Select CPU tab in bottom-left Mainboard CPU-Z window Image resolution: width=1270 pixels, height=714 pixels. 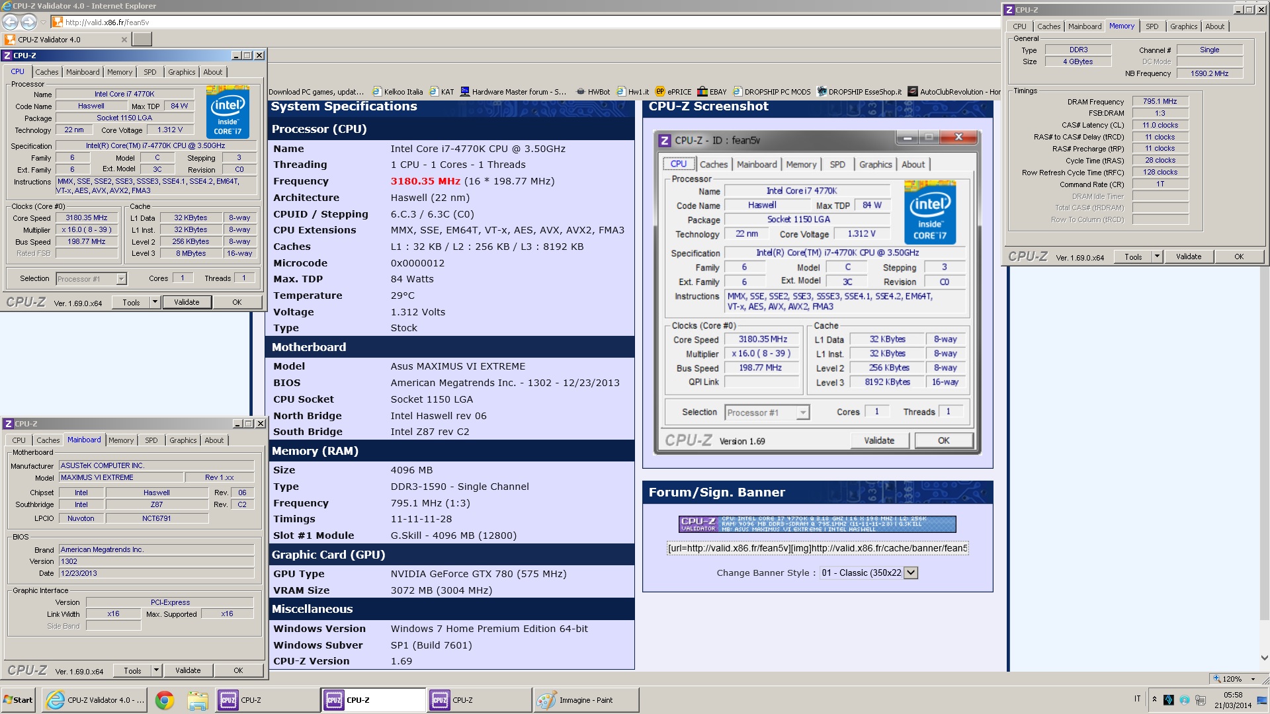tap(19, 440)
